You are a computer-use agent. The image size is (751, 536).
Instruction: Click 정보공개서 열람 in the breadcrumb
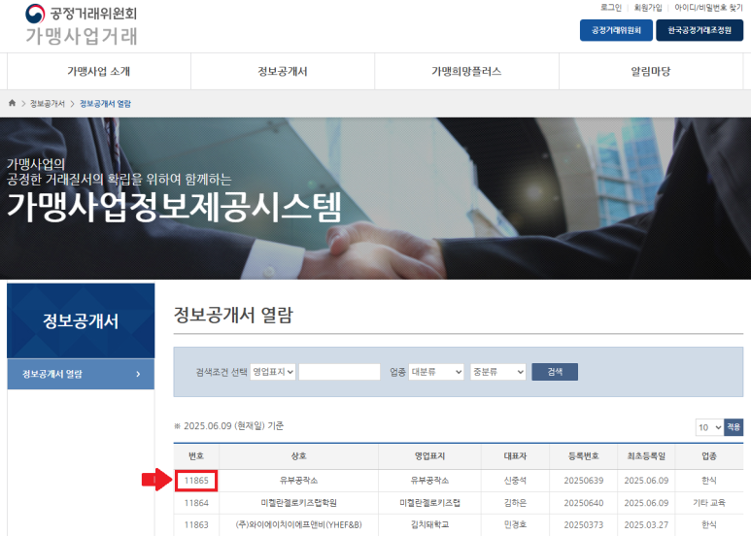point(105,103)
